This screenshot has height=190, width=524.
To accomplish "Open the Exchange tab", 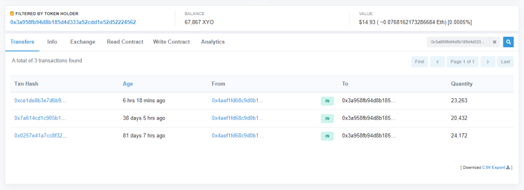I will click(x=83, y=42).
